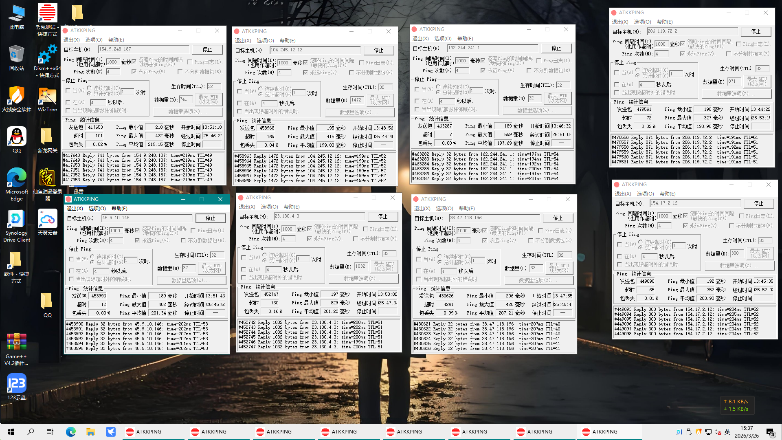The width and height of the screenshot is (782, 440).
Task: Toggle Ping日志 checkbox in 154.9.248.187 window
Action: pos(190,62)
